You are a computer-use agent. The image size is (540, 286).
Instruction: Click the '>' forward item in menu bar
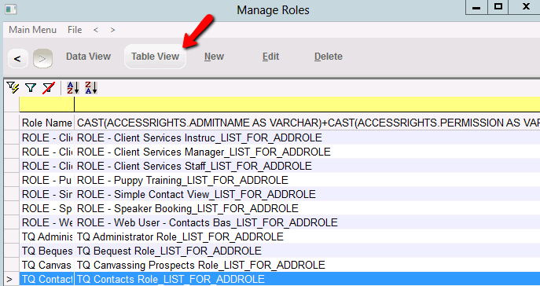click(x=112, y=30)
